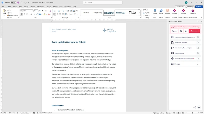Toggle show paragraph marks
Screen dimensions: 204x114
pos(77,11)
